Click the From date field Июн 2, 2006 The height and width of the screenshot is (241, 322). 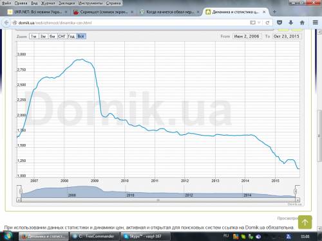pyautogui.click(x=247, y=37)
